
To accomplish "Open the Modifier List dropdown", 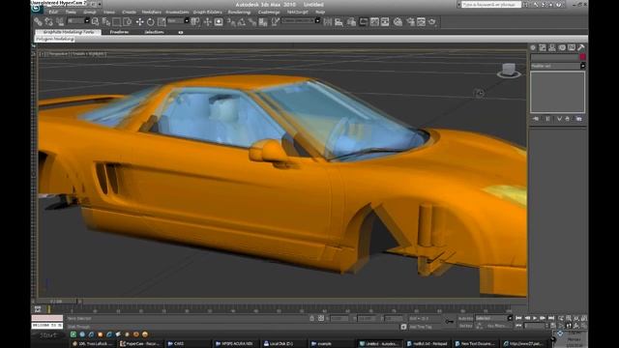I will click(x=582, y=66).
